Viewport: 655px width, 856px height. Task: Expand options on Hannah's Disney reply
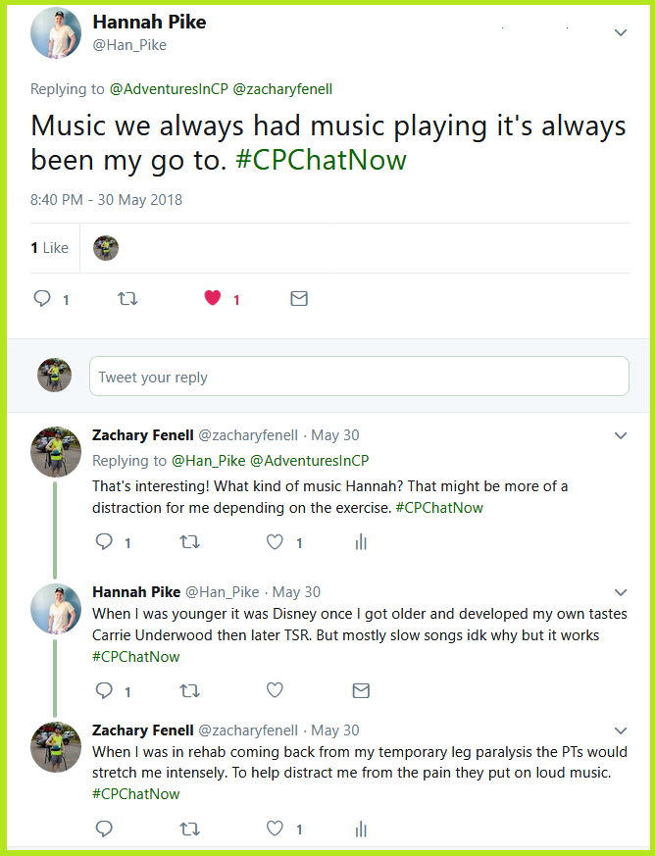(x=620, y=592)
